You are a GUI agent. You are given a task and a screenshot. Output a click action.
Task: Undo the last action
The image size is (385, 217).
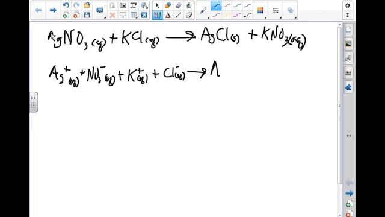pyautogui.click(x=66, y=5)
